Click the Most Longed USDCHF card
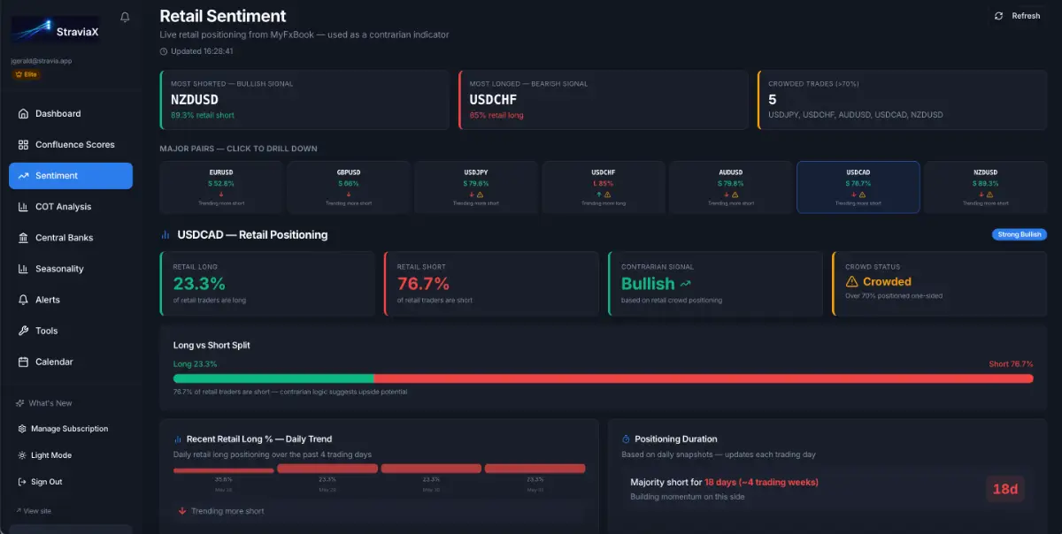The image size is (1062, 534). pyautogui.click(x=604, y=100)
